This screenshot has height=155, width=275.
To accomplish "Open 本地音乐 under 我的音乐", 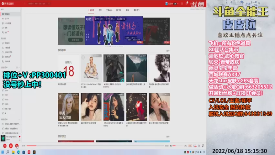I will tap(10, 43).
